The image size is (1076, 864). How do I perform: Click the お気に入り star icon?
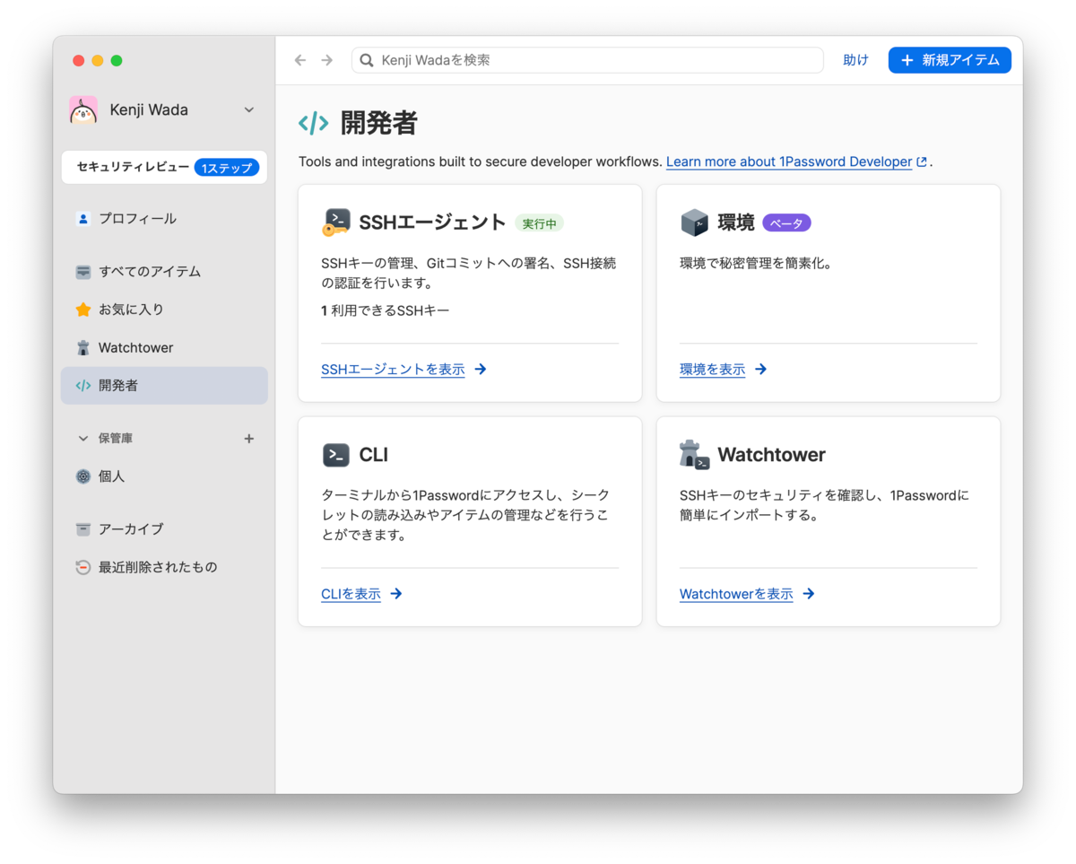coord(83,310)
